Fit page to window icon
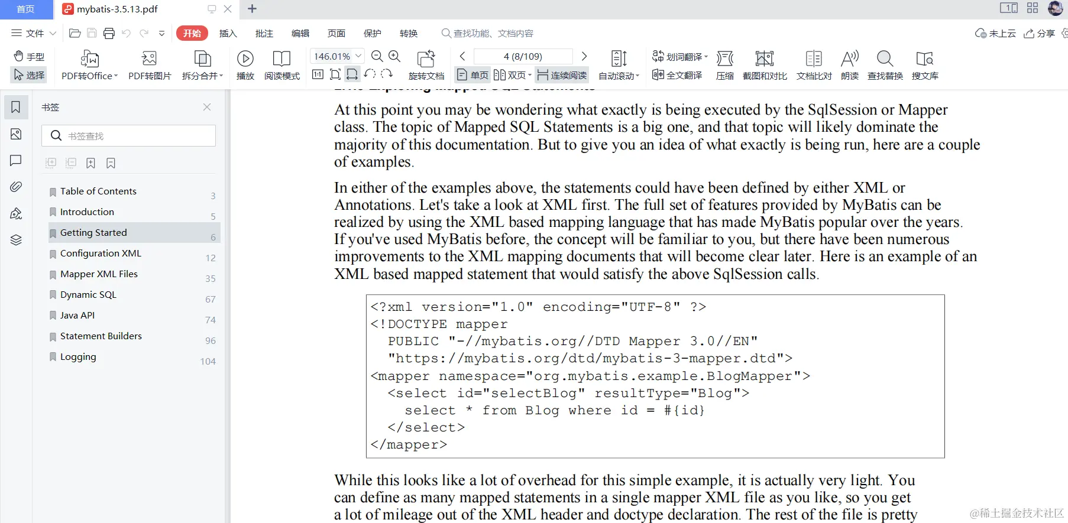Screen dimensions: 1068x523 tap(335, 74)
